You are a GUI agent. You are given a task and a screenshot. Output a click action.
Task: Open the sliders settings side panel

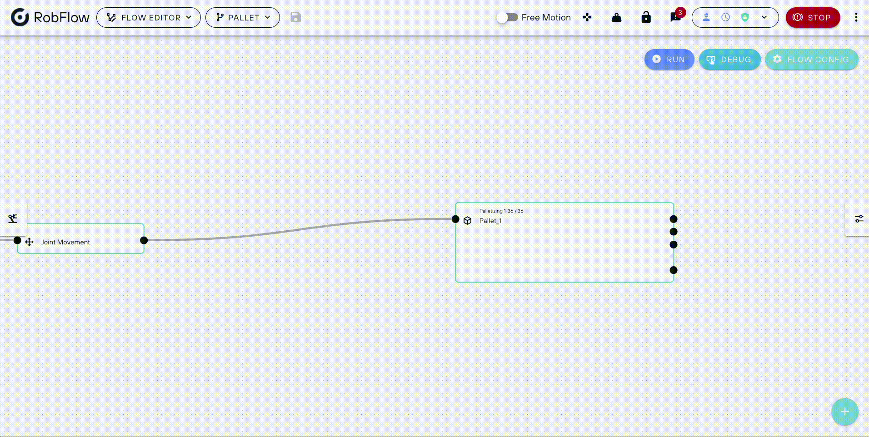(858, 219)
